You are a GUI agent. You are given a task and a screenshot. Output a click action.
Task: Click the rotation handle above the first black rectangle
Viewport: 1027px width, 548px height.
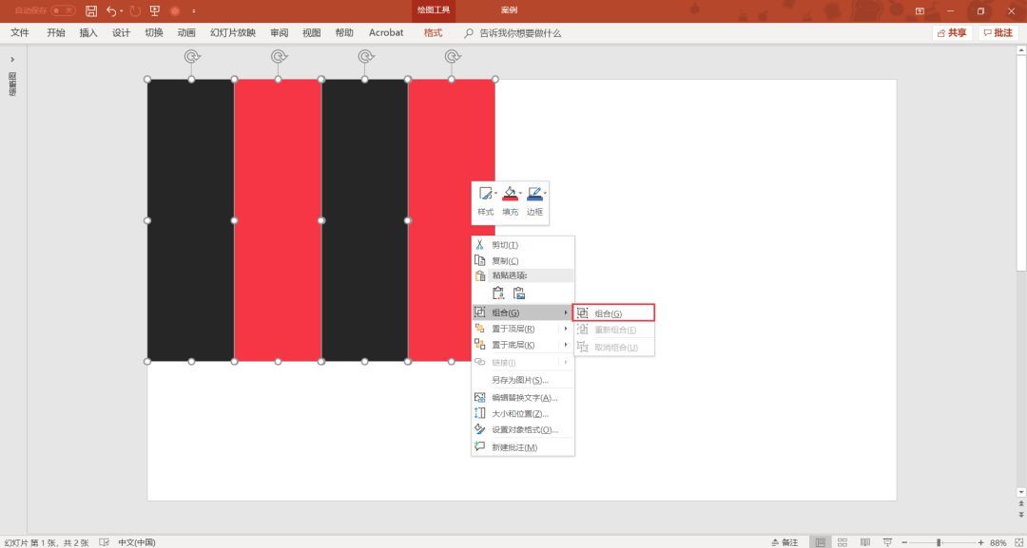click(191, 57)
